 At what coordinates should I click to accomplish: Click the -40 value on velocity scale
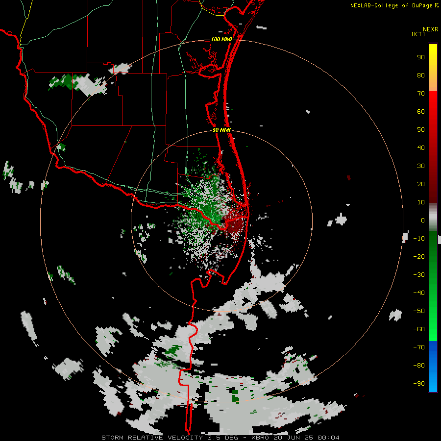point(419,293)
